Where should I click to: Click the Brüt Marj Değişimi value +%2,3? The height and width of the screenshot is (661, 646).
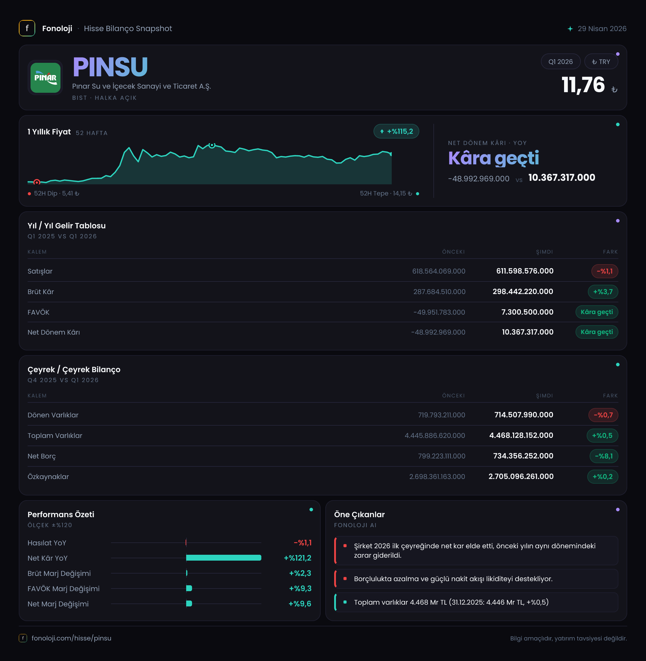(300, 573)
